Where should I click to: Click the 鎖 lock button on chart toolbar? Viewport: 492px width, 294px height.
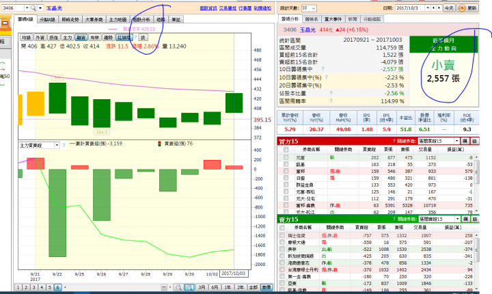pos(143,38)
